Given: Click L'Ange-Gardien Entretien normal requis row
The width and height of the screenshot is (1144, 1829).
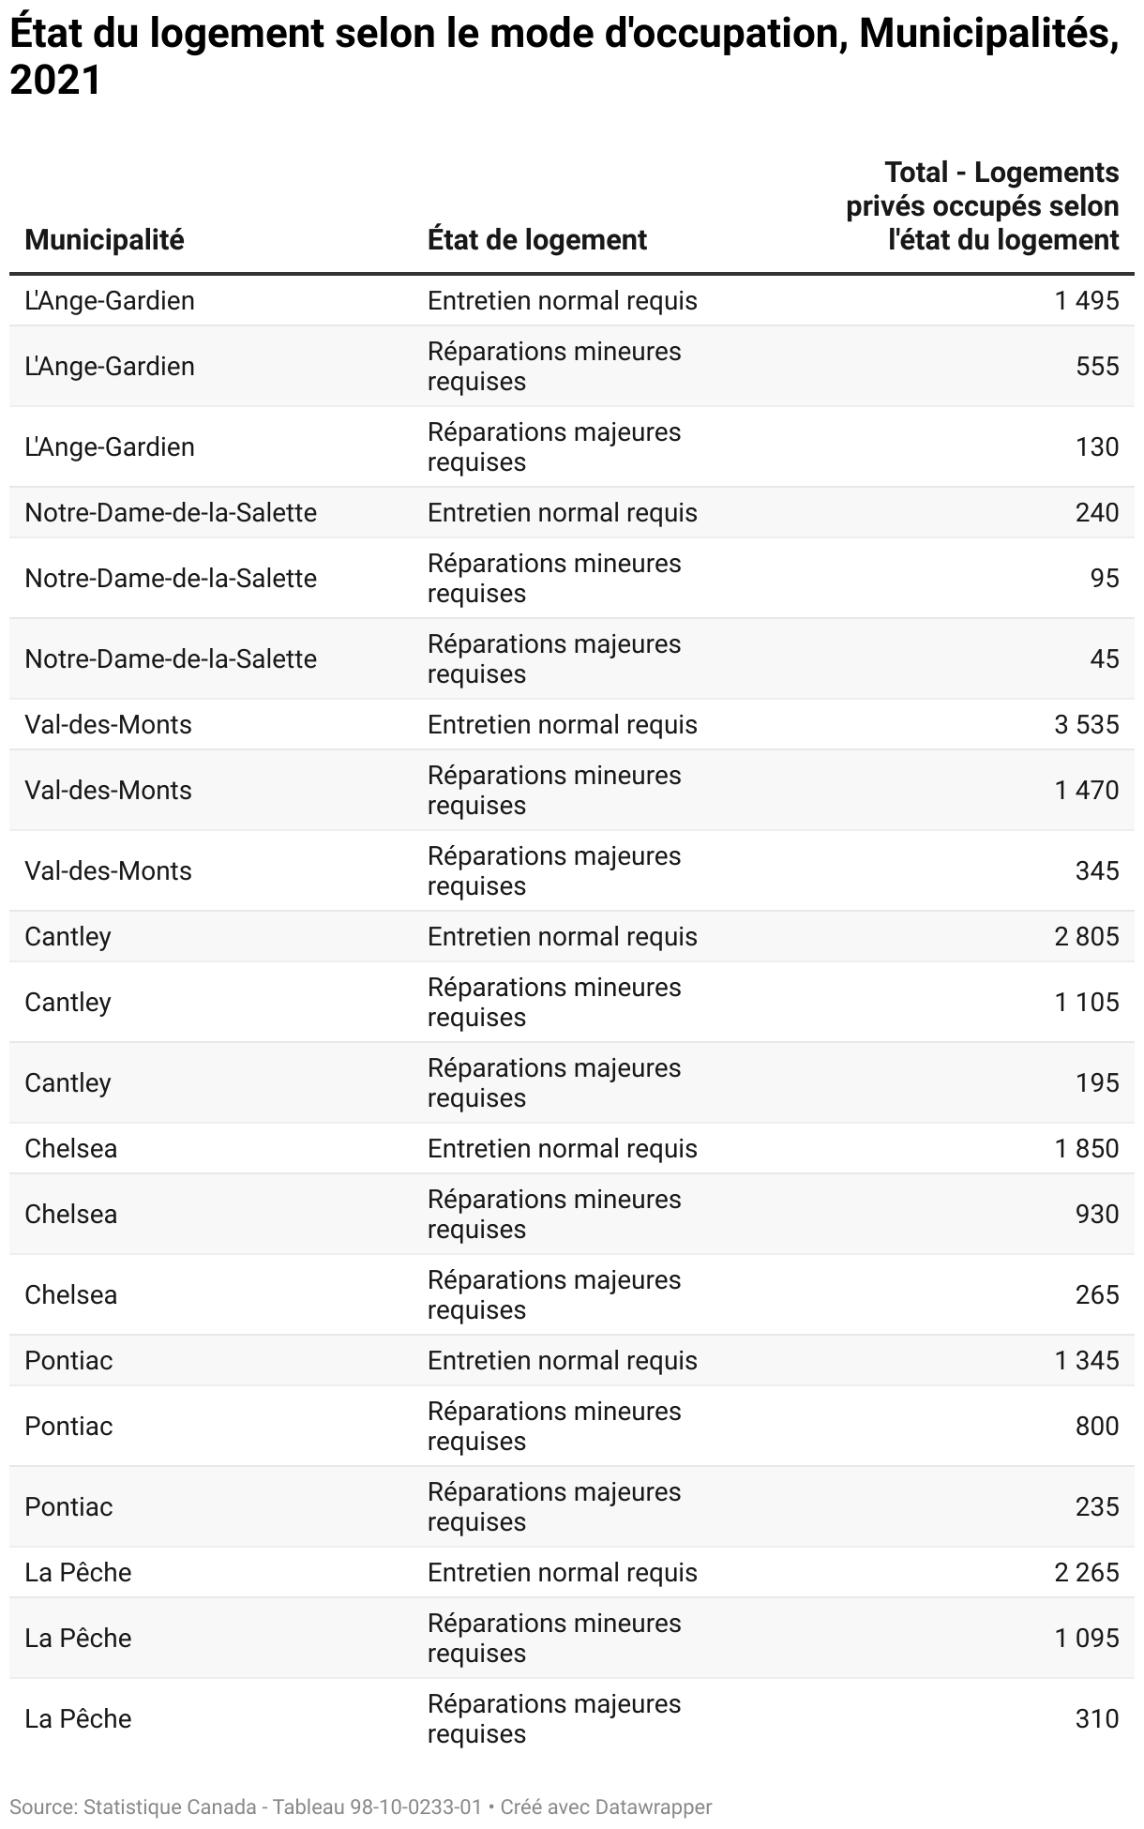Looking at the screenshot, I should click(x=572, y=301).
